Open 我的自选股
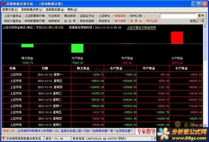 tap(87, 21)
